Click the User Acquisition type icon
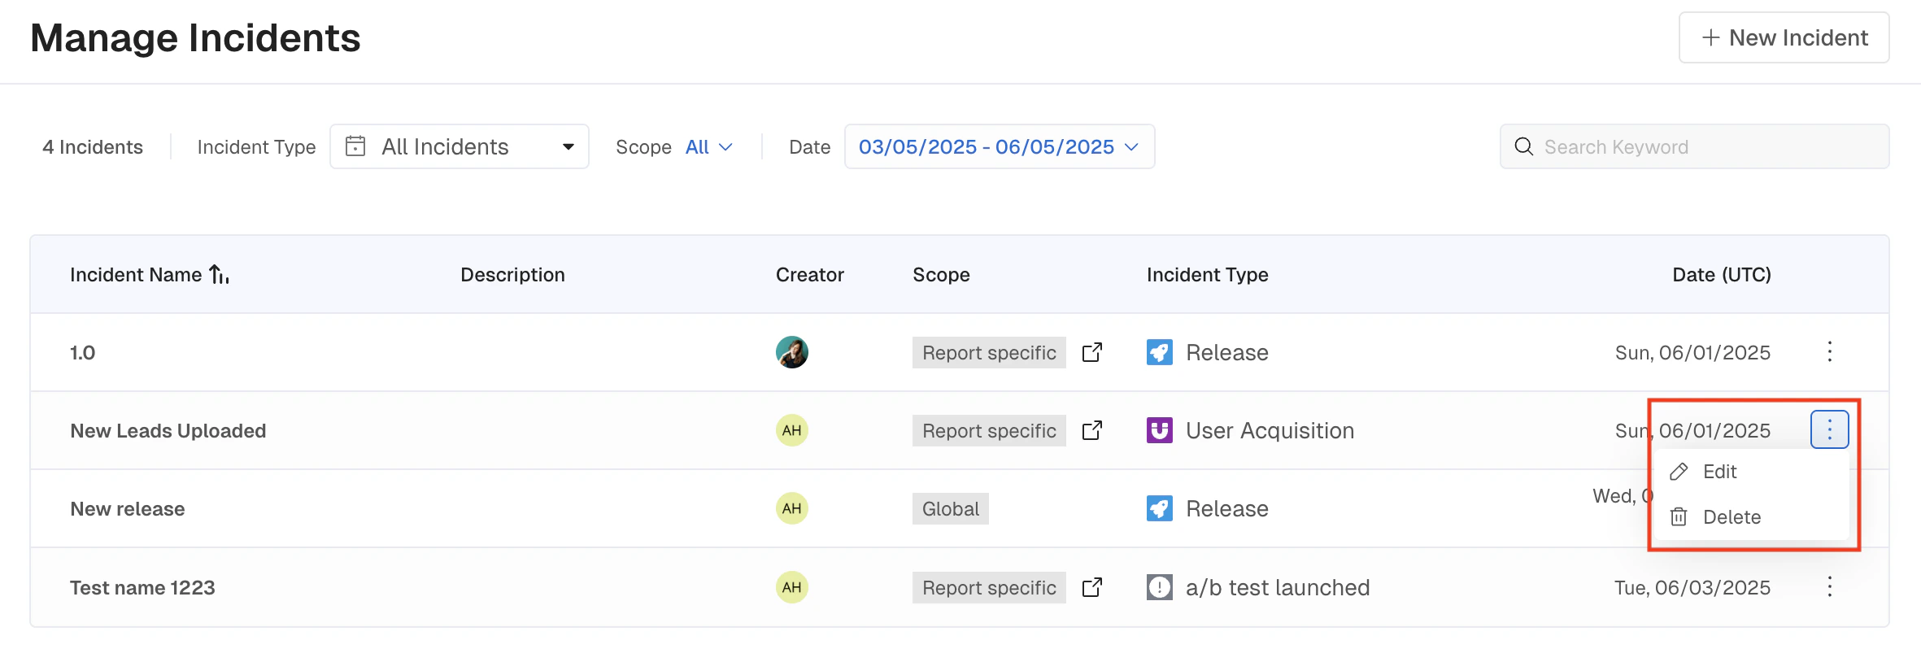Screen dimensions: 1921x662 click(1159, 430)
